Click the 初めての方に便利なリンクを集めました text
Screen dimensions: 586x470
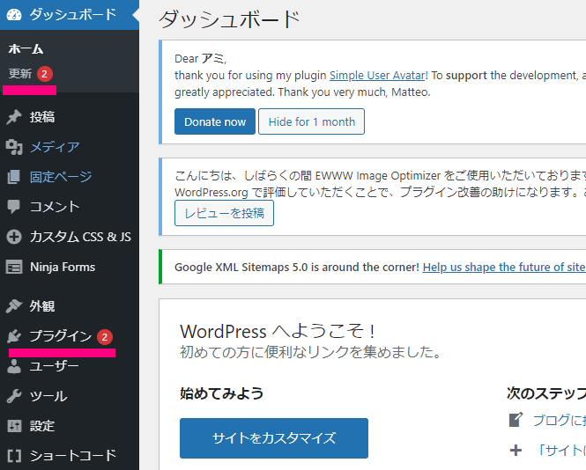pyautogui.click(x=311, y=352)
